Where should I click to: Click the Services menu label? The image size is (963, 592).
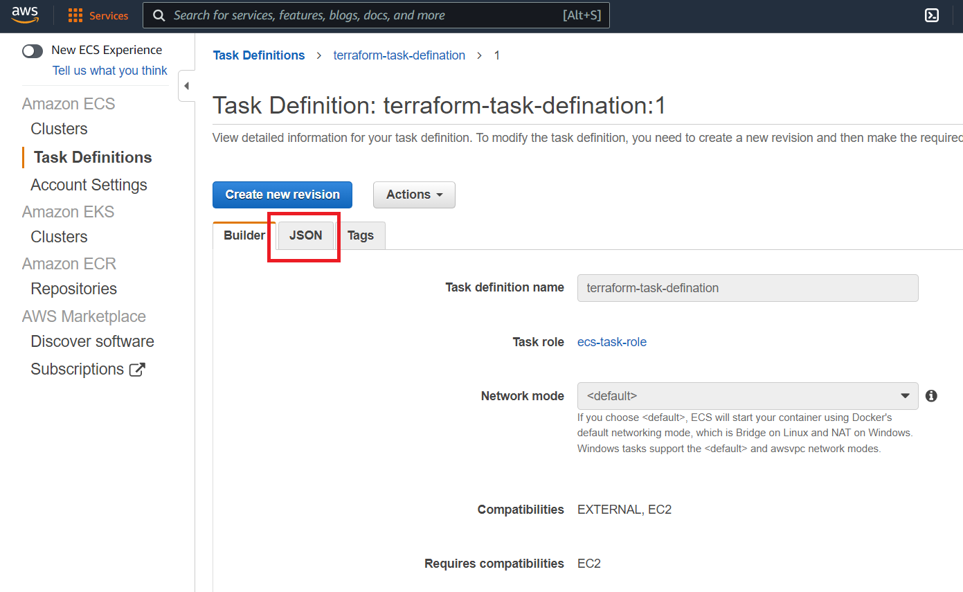[x=109, y=16]
